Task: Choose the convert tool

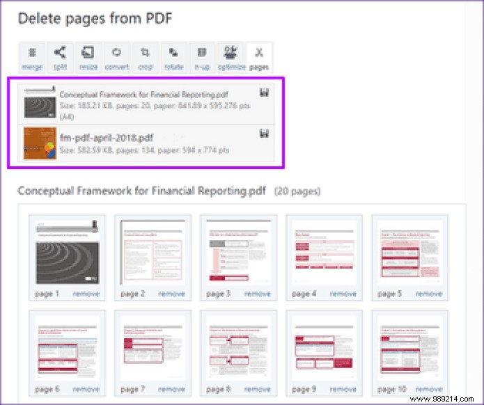Action: pyautogui.click(x=117, y=58)
